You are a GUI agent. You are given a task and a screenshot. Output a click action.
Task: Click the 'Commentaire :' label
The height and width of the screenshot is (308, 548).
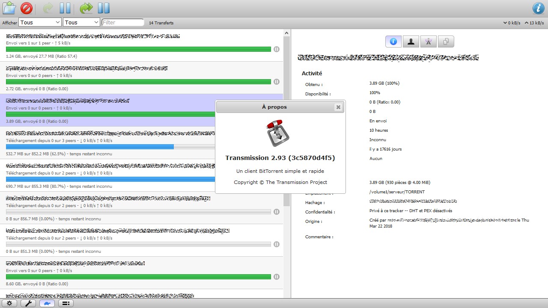pyautogui.click(x=319, y=237)
